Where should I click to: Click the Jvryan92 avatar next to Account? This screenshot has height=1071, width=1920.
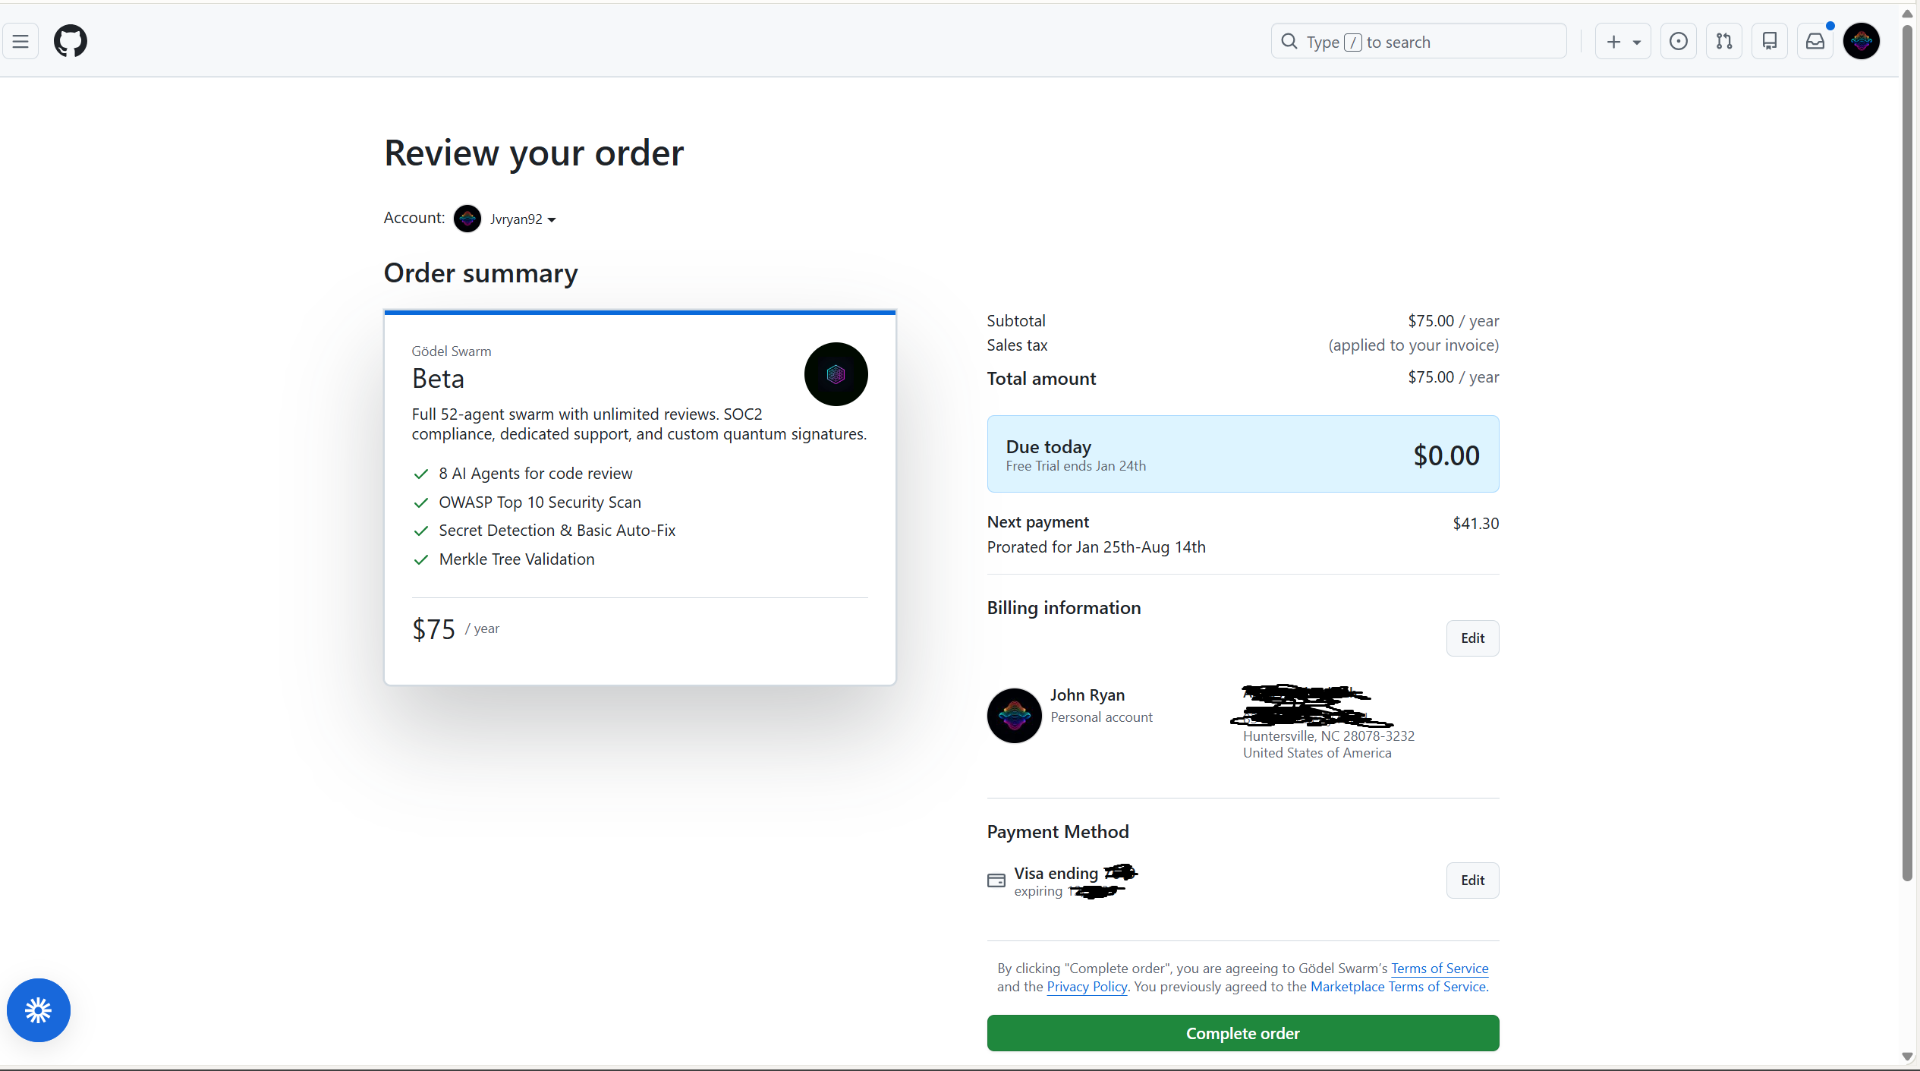(x=467, y=219)
